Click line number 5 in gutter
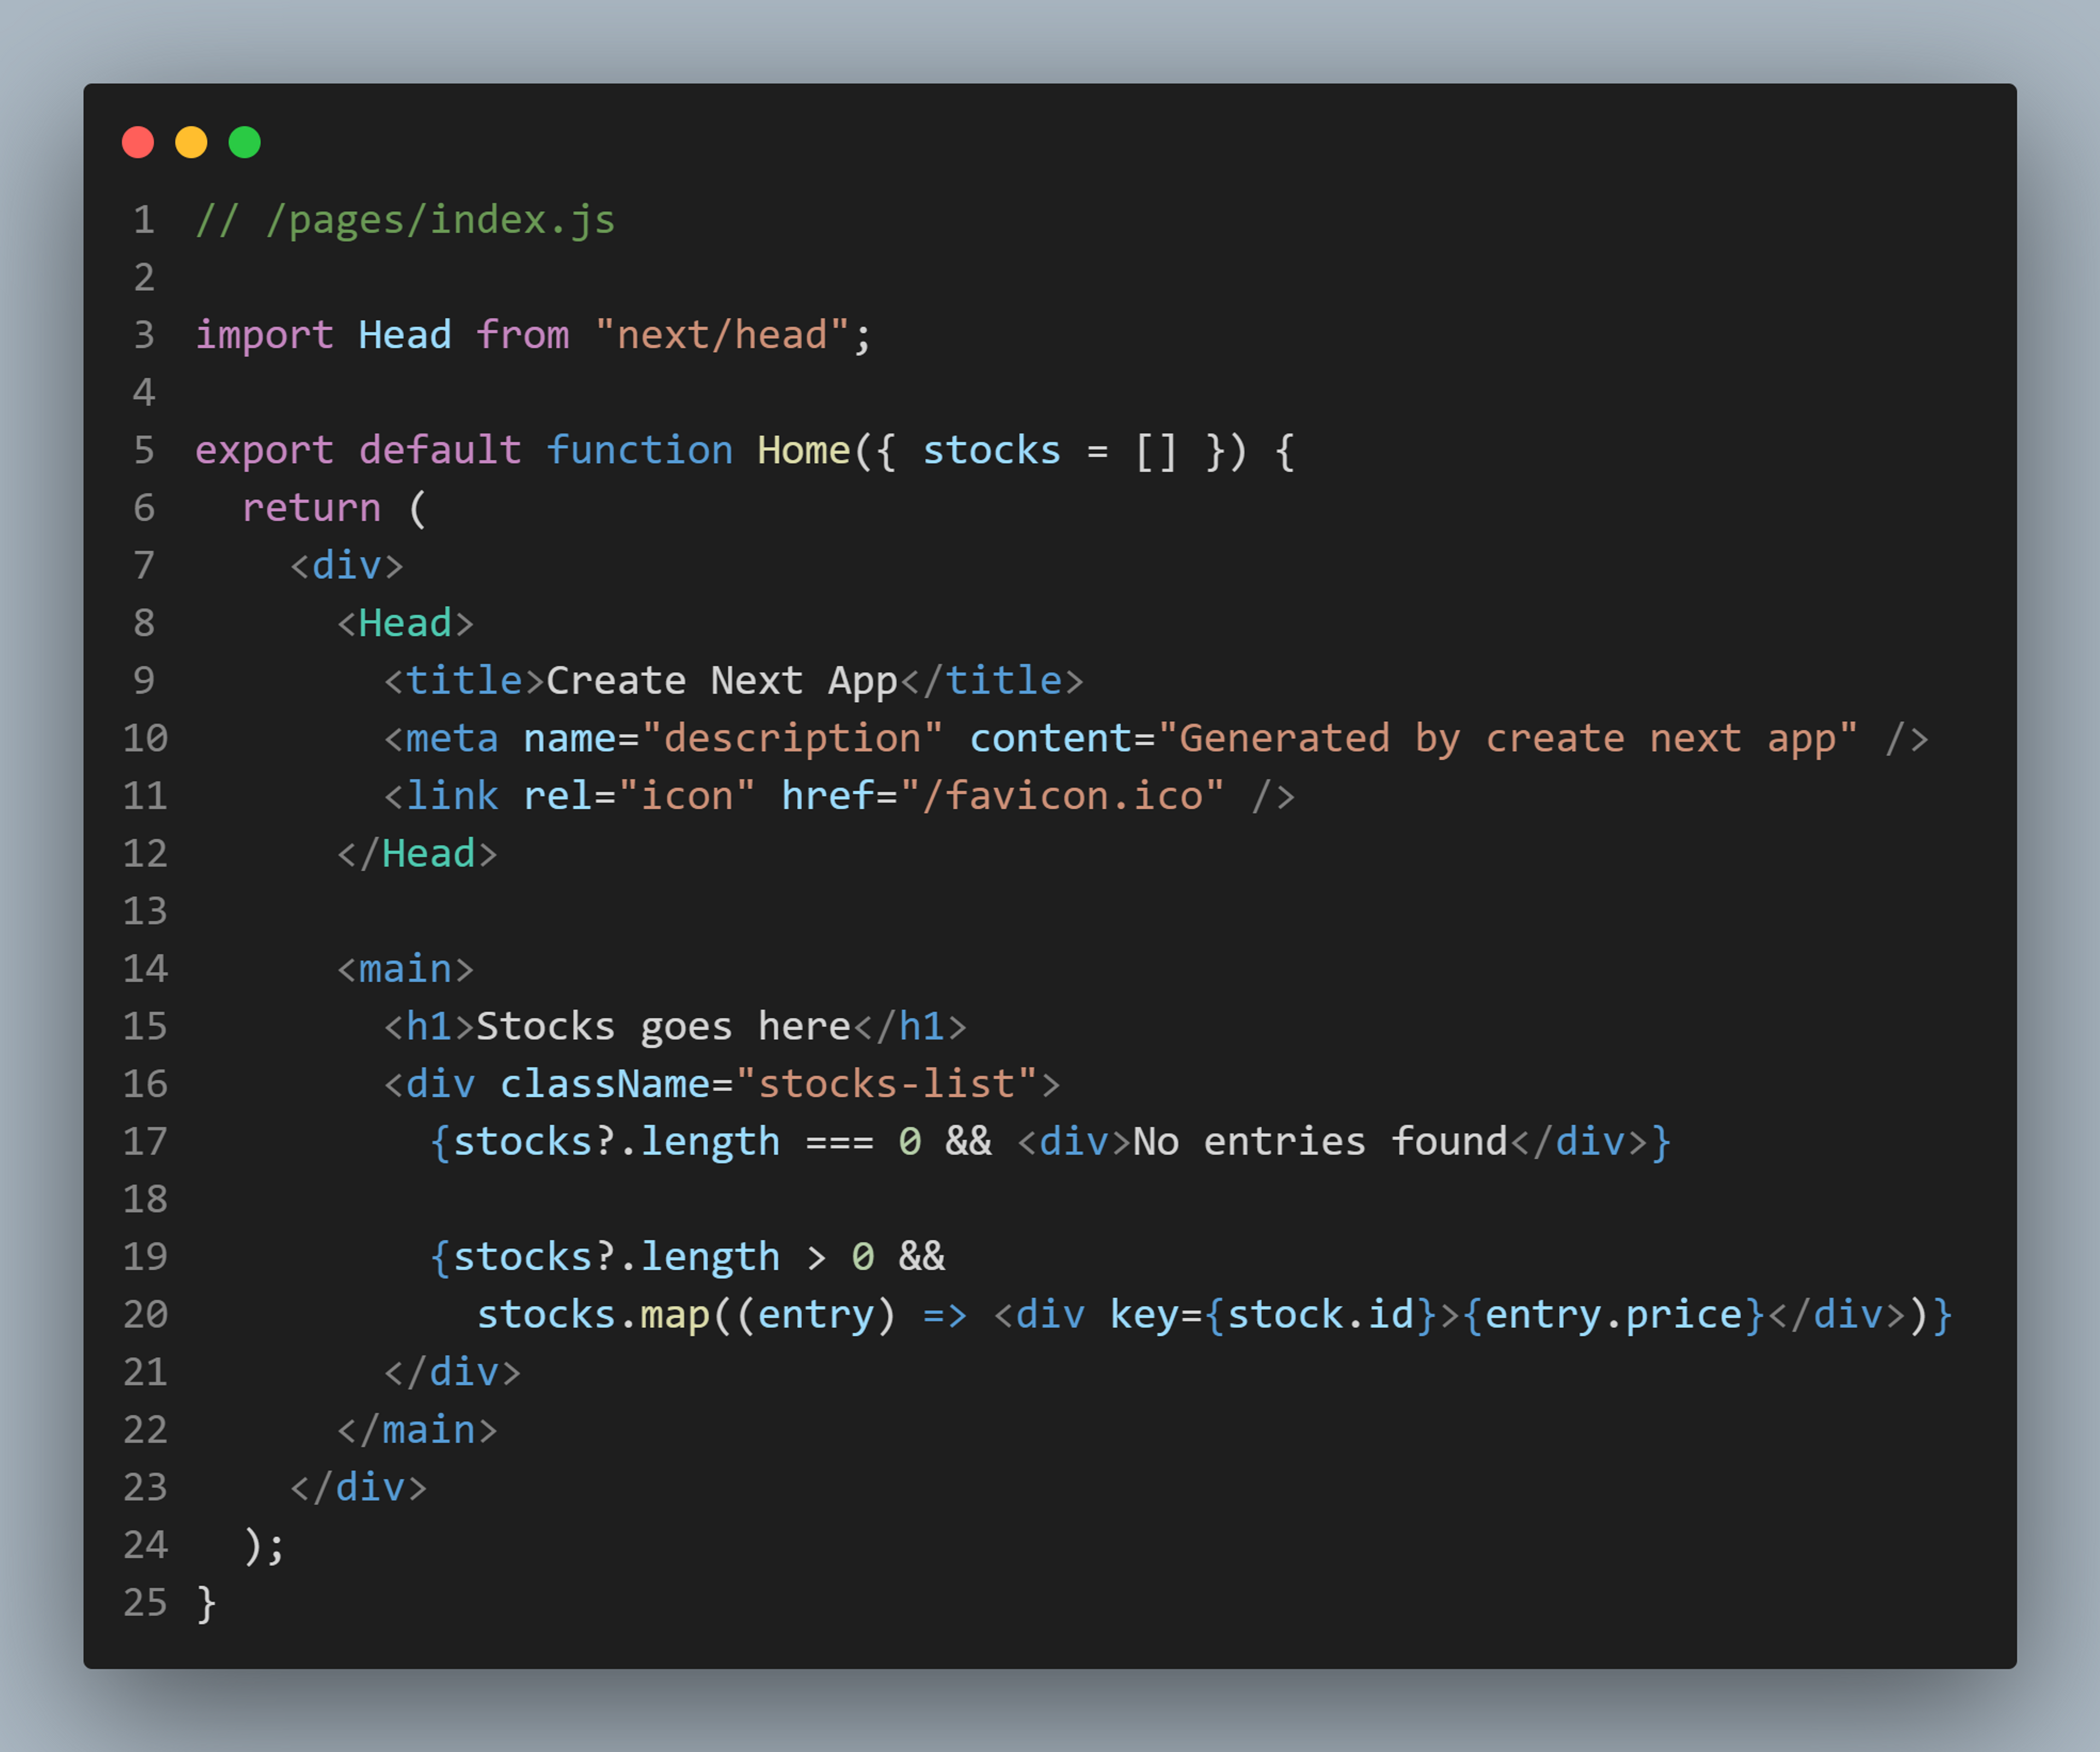Image resolution: width=2100 pixels, height=1752 pixels. pyautogui.click(x=144, y=450)
